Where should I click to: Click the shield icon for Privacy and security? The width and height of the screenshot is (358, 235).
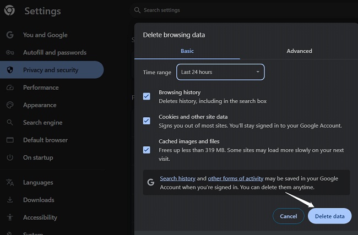coord(10,70)
